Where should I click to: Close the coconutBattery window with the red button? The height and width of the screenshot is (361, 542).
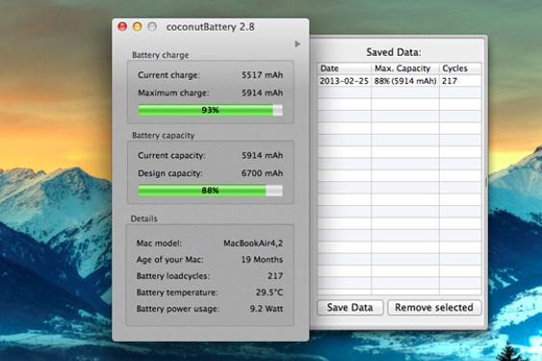122,27
